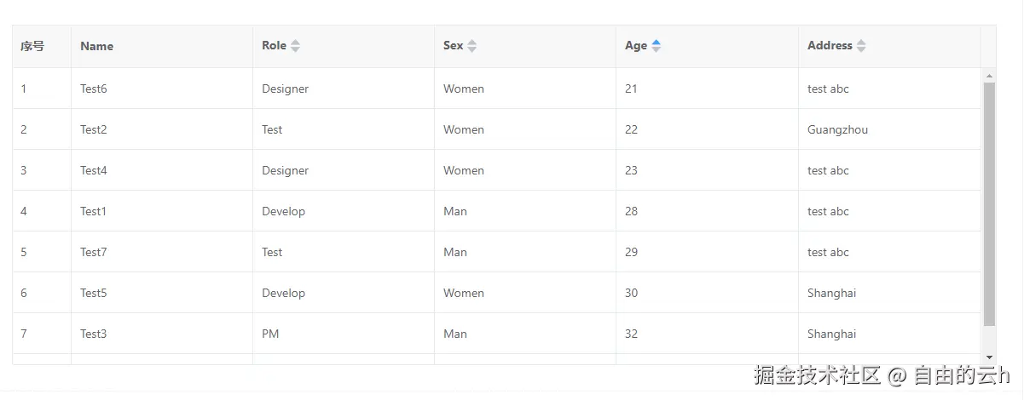This screenshot has width=1024, height=400.
Task: Click the Sex column sort arrows
Action: 472,46
